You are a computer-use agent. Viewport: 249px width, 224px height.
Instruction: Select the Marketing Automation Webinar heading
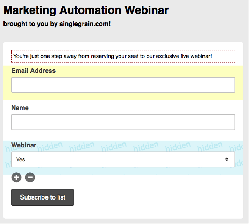point(86,10)
